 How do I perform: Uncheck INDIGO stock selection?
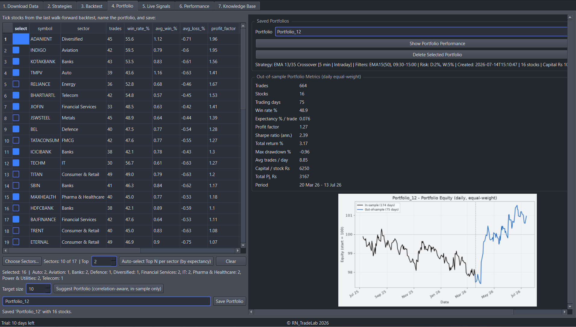(16, 50)
